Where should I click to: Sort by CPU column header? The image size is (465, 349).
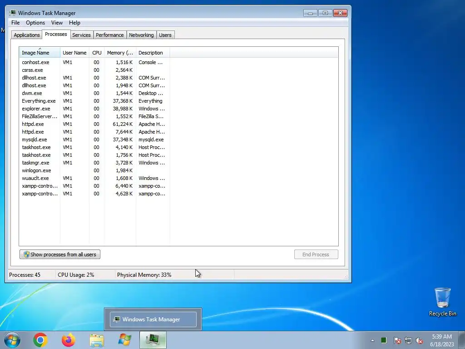pyautogui.click(x=97, y=53)
